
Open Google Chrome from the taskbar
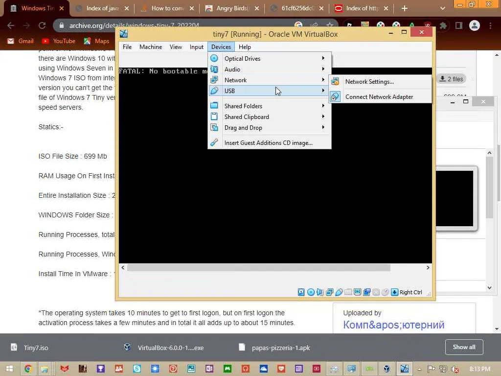[28, 369]
